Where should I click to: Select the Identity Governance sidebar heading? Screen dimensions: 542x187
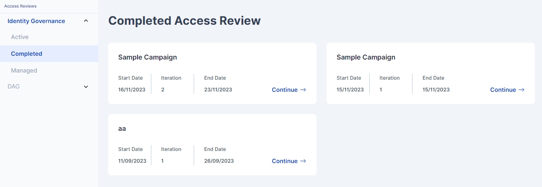[36, 21]
